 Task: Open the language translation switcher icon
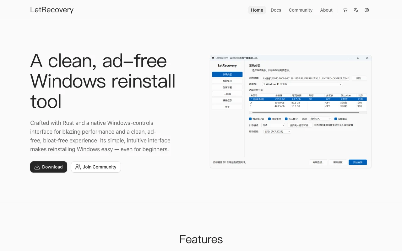click(x=356, y=10)
